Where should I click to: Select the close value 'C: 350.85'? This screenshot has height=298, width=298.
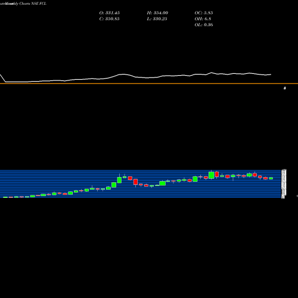click(110, 19)
